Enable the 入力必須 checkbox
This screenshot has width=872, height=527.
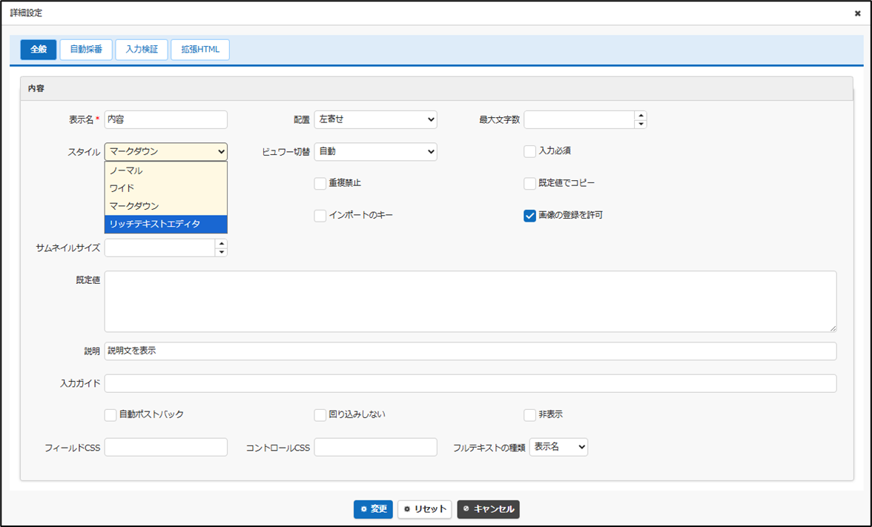530,151
